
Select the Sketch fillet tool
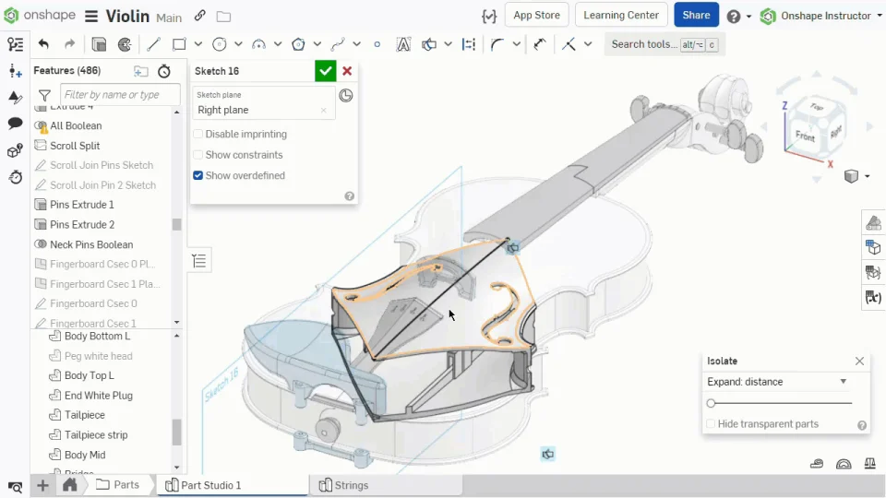point(497,44)
